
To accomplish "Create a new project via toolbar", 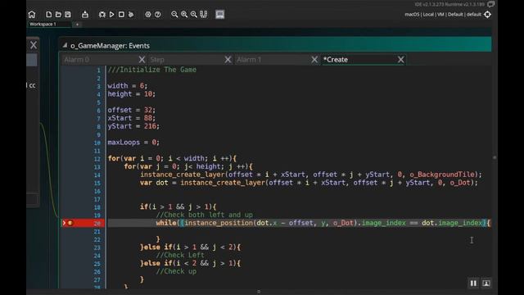I will pos(49,15).
